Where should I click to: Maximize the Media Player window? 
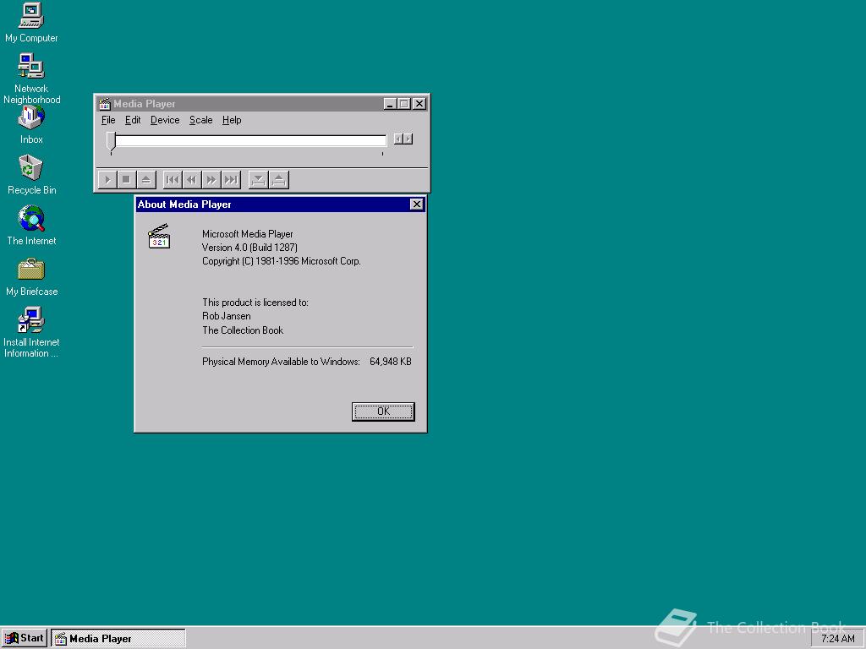point(403,104)
